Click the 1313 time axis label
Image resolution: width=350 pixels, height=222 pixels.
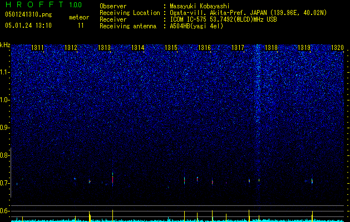pos(104,48)
